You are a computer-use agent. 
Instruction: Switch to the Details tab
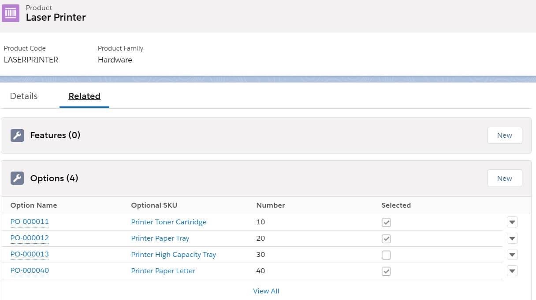click(x=24, y=96)
